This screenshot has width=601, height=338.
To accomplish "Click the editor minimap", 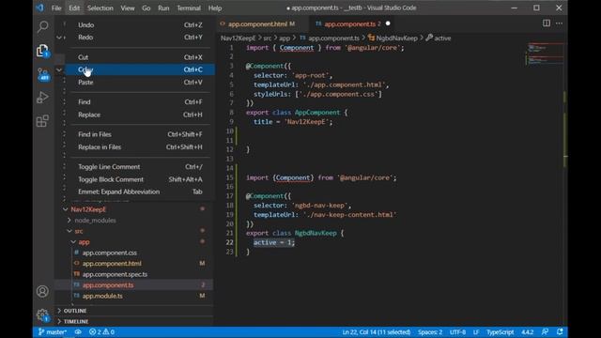I will (x=544, y=54).
